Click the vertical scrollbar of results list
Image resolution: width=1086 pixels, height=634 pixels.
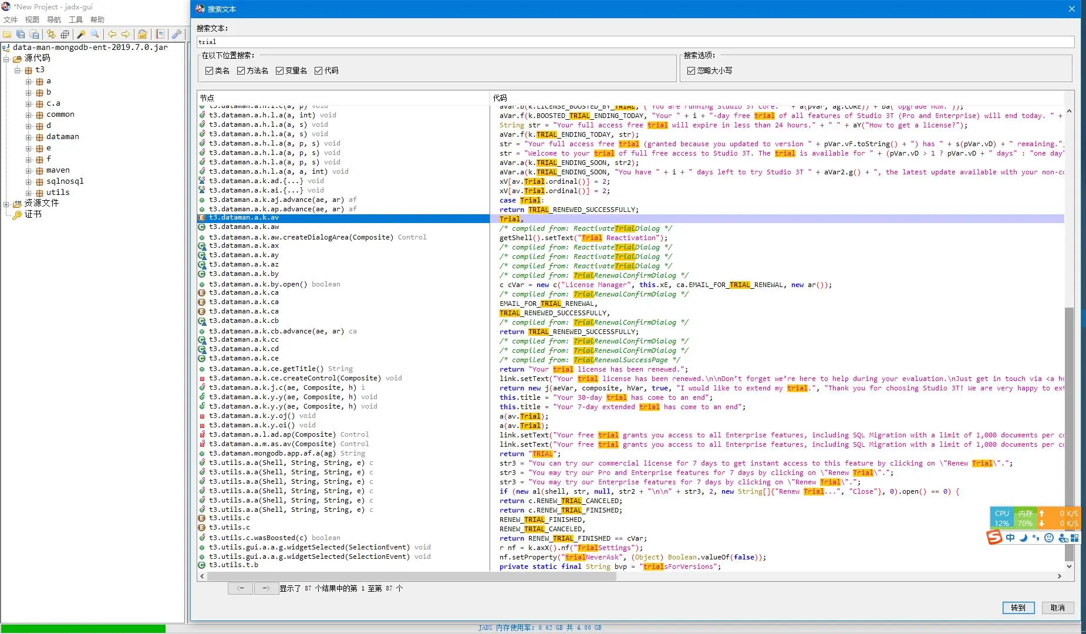click(x=1069, y=434)
